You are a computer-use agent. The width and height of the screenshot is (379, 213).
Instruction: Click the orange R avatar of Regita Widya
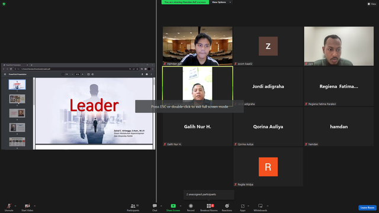268,167
